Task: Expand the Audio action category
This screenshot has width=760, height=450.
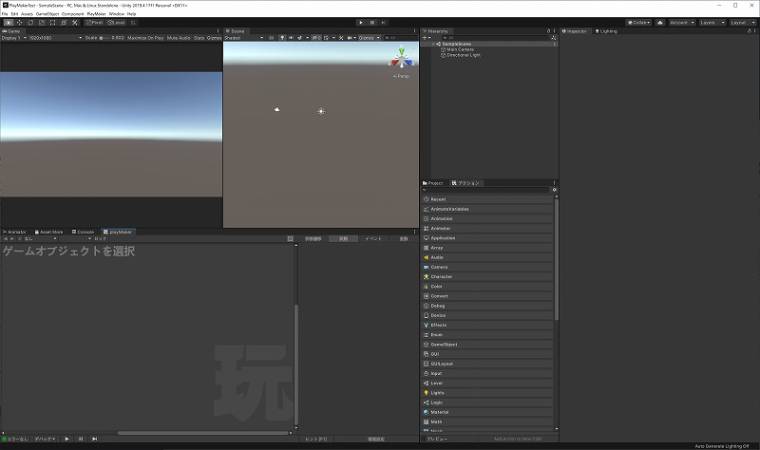Action: coord(487,257)
